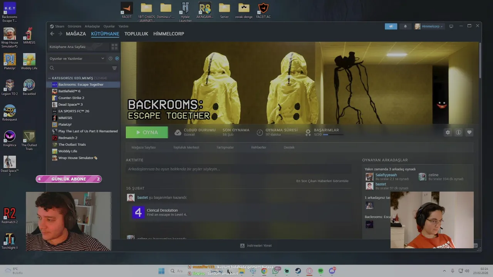Collapse the KATEGORİZE EDİLMEMİŞ category

[50, 78]
